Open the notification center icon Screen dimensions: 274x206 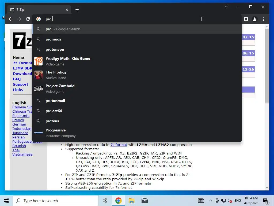click(265, 201)
